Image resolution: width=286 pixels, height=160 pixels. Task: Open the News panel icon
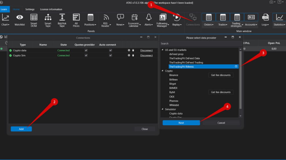click(120, 17)
